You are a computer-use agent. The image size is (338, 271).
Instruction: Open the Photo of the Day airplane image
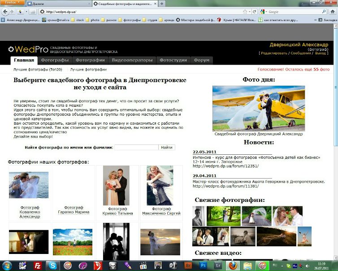pos(252,108)
